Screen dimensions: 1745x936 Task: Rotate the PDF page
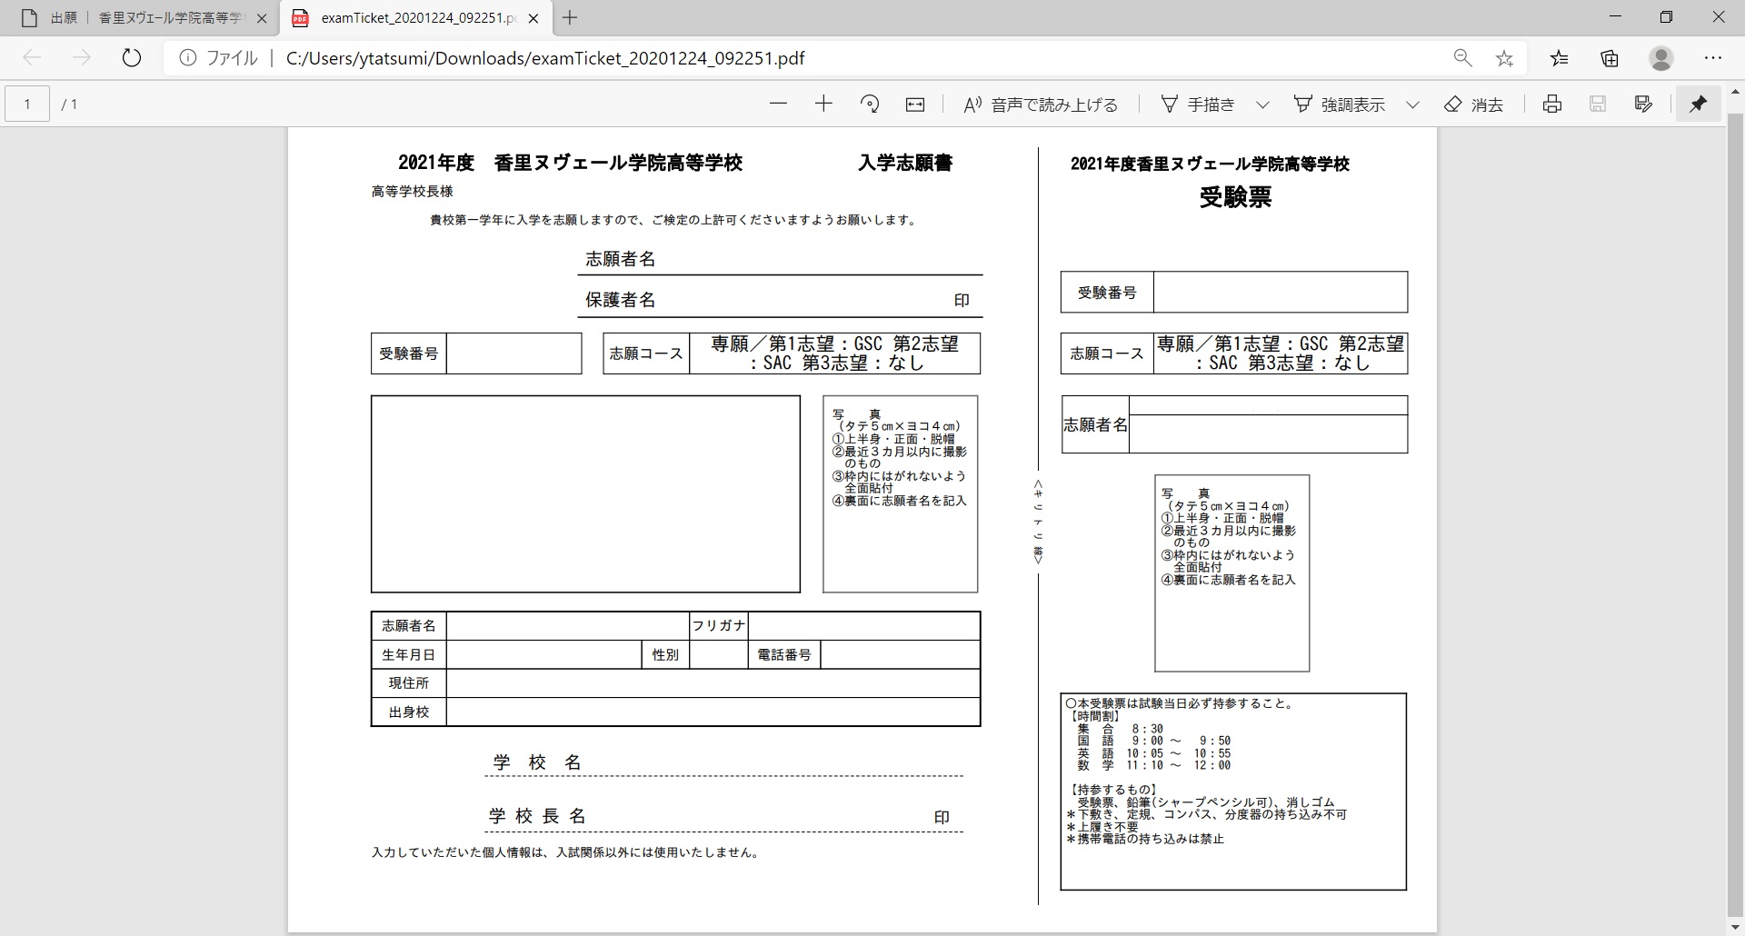[x=870, y=104]
